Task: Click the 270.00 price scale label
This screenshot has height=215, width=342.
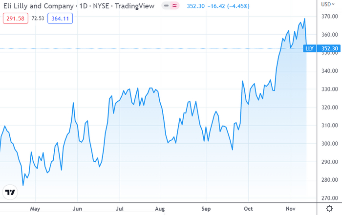Action: click(330, 198)
